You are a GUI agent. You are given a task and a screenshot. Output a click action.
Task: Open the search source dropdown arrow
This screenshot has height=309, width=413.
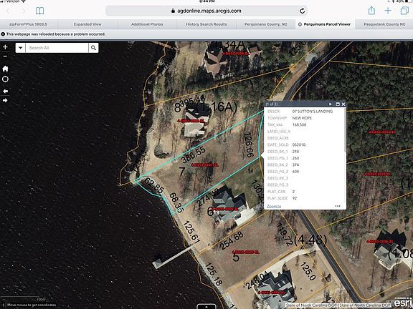point(21,48)
